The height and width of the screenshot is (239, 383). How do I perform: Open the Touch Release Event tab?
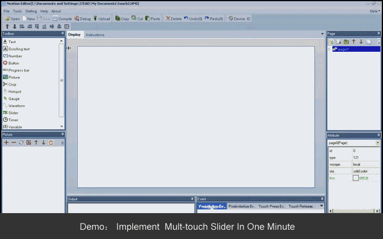tap(301, 206)
